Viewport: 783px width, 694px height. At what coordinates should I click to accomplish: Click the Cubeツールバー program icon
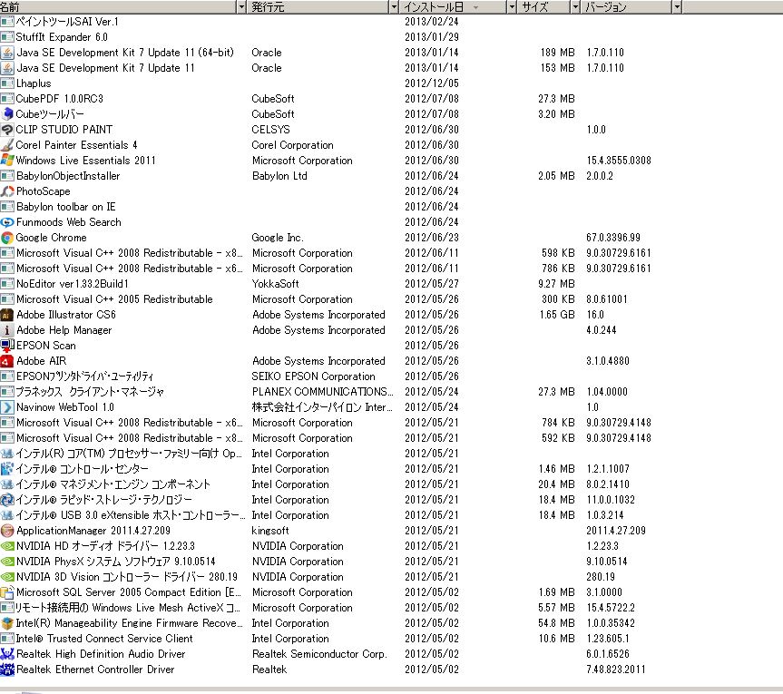7,113
